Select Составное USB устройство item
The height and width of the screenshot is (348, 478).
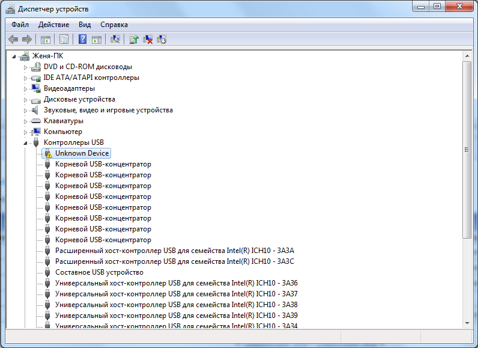[x=99, y=272]
